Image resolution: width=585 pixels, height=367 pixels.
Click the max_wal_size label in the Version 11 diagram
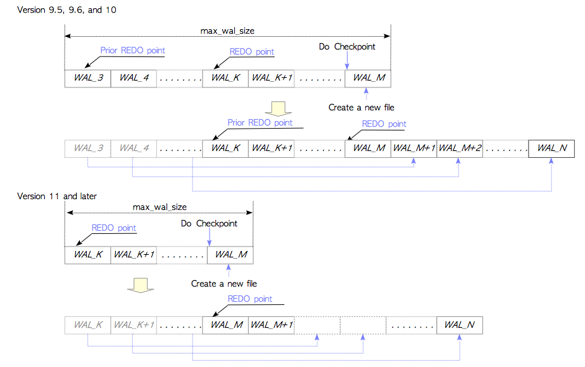160,207
